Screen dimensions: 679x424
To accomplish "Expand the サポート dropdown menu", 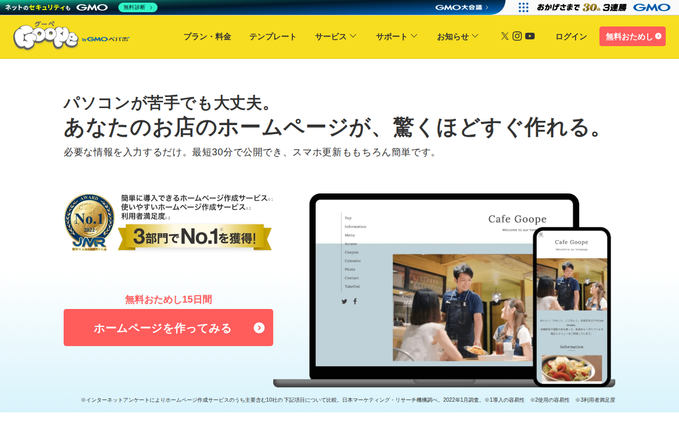I will pyautogui.click(x=397, y=36).
